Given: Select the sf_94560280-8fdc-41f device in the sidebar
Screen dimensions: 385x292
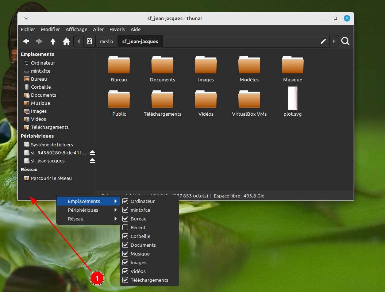Looking at the screenshot, I should [x=58, y=153].
